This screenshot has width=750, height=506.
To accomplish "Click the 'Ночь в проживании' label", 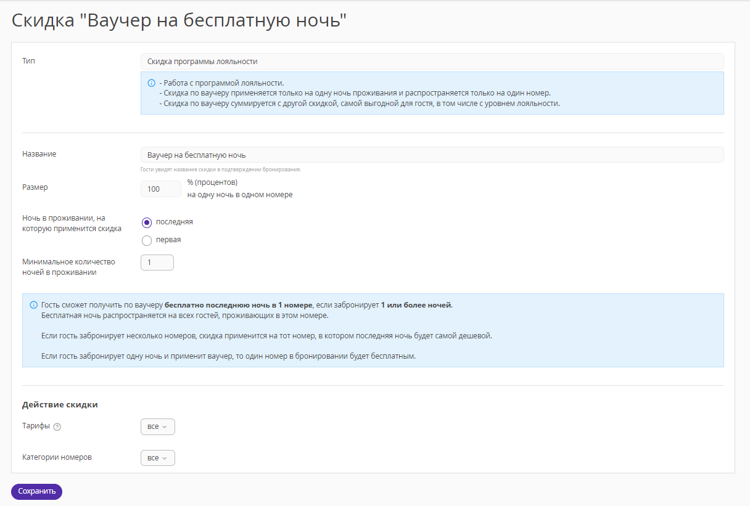I will click(x=72, y=223).
